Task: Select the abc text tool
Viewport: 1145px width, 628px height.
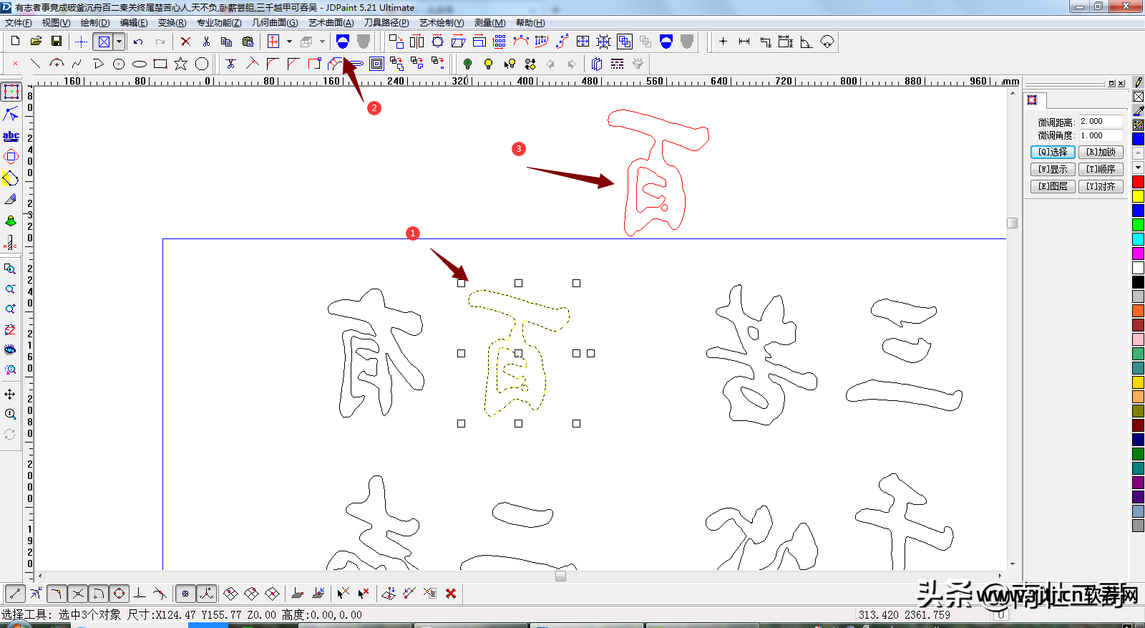Action: coord(11,135)
